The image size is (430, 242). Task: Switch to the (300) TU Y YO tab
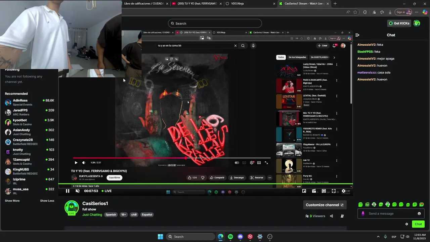196,4
